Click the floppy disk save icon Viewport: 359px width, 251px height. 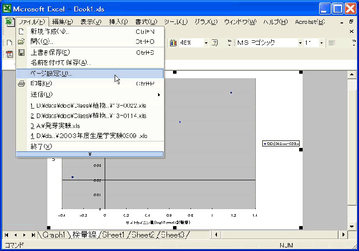(21, 52)
